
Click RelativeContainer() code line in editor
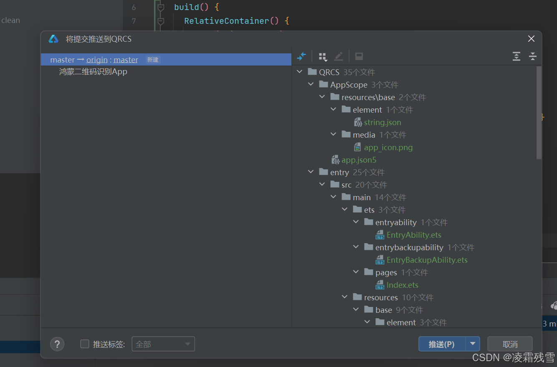coord(237,20)
